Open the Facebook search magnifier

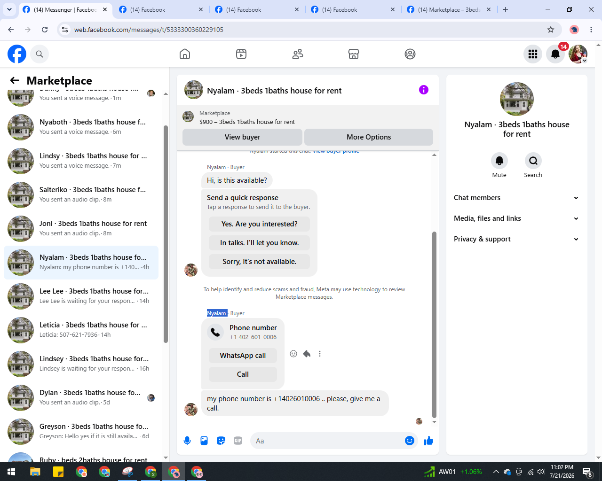40,54
